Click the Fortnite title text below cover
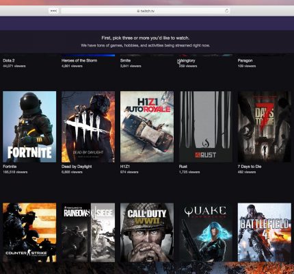Image resolution: width=294 pixels, height=274 pixels. click(10, 166)
